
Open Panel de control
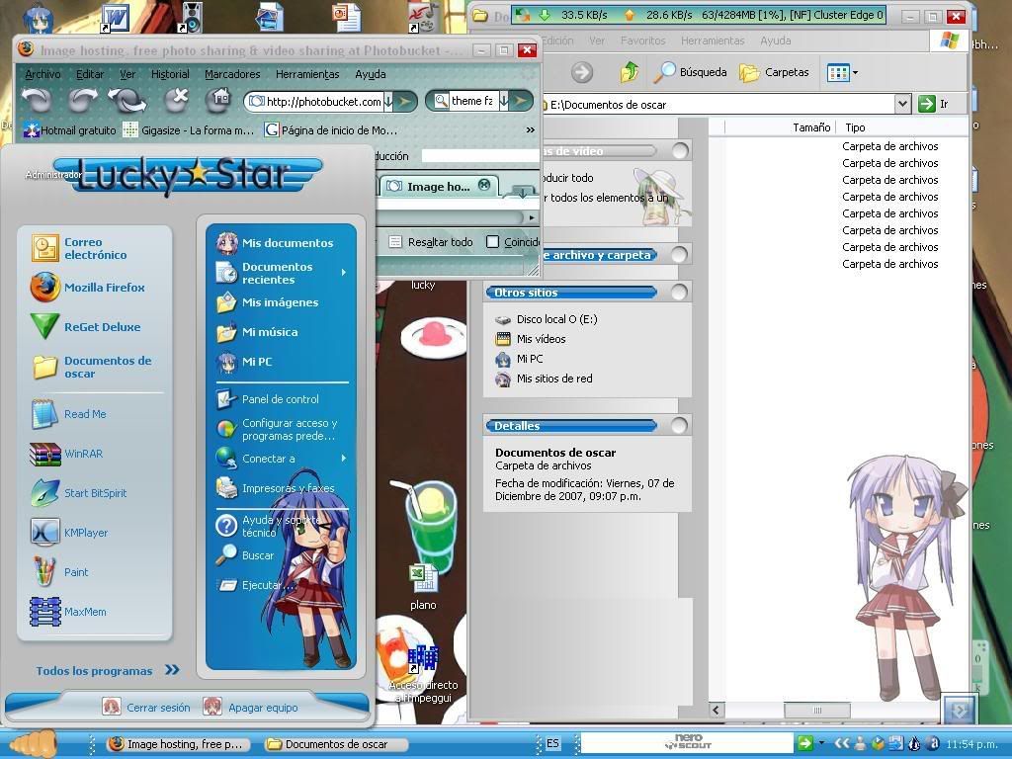click(268, 399)
